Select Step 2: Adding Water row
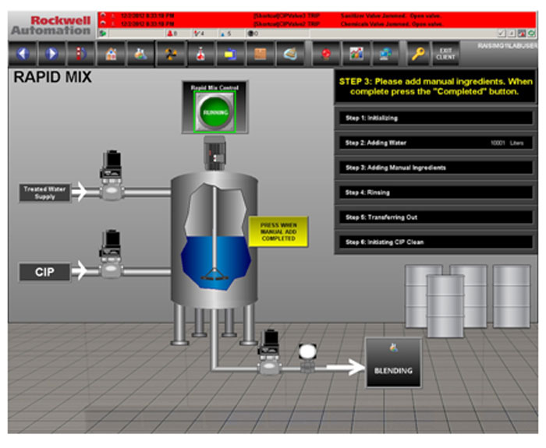This screenshot has width=546, height=448. [436, 143]
